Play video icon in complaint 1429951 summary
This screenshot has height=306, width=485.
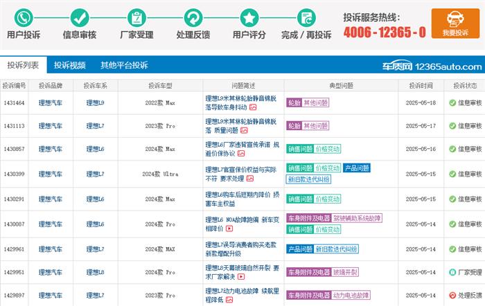point(241,277)
